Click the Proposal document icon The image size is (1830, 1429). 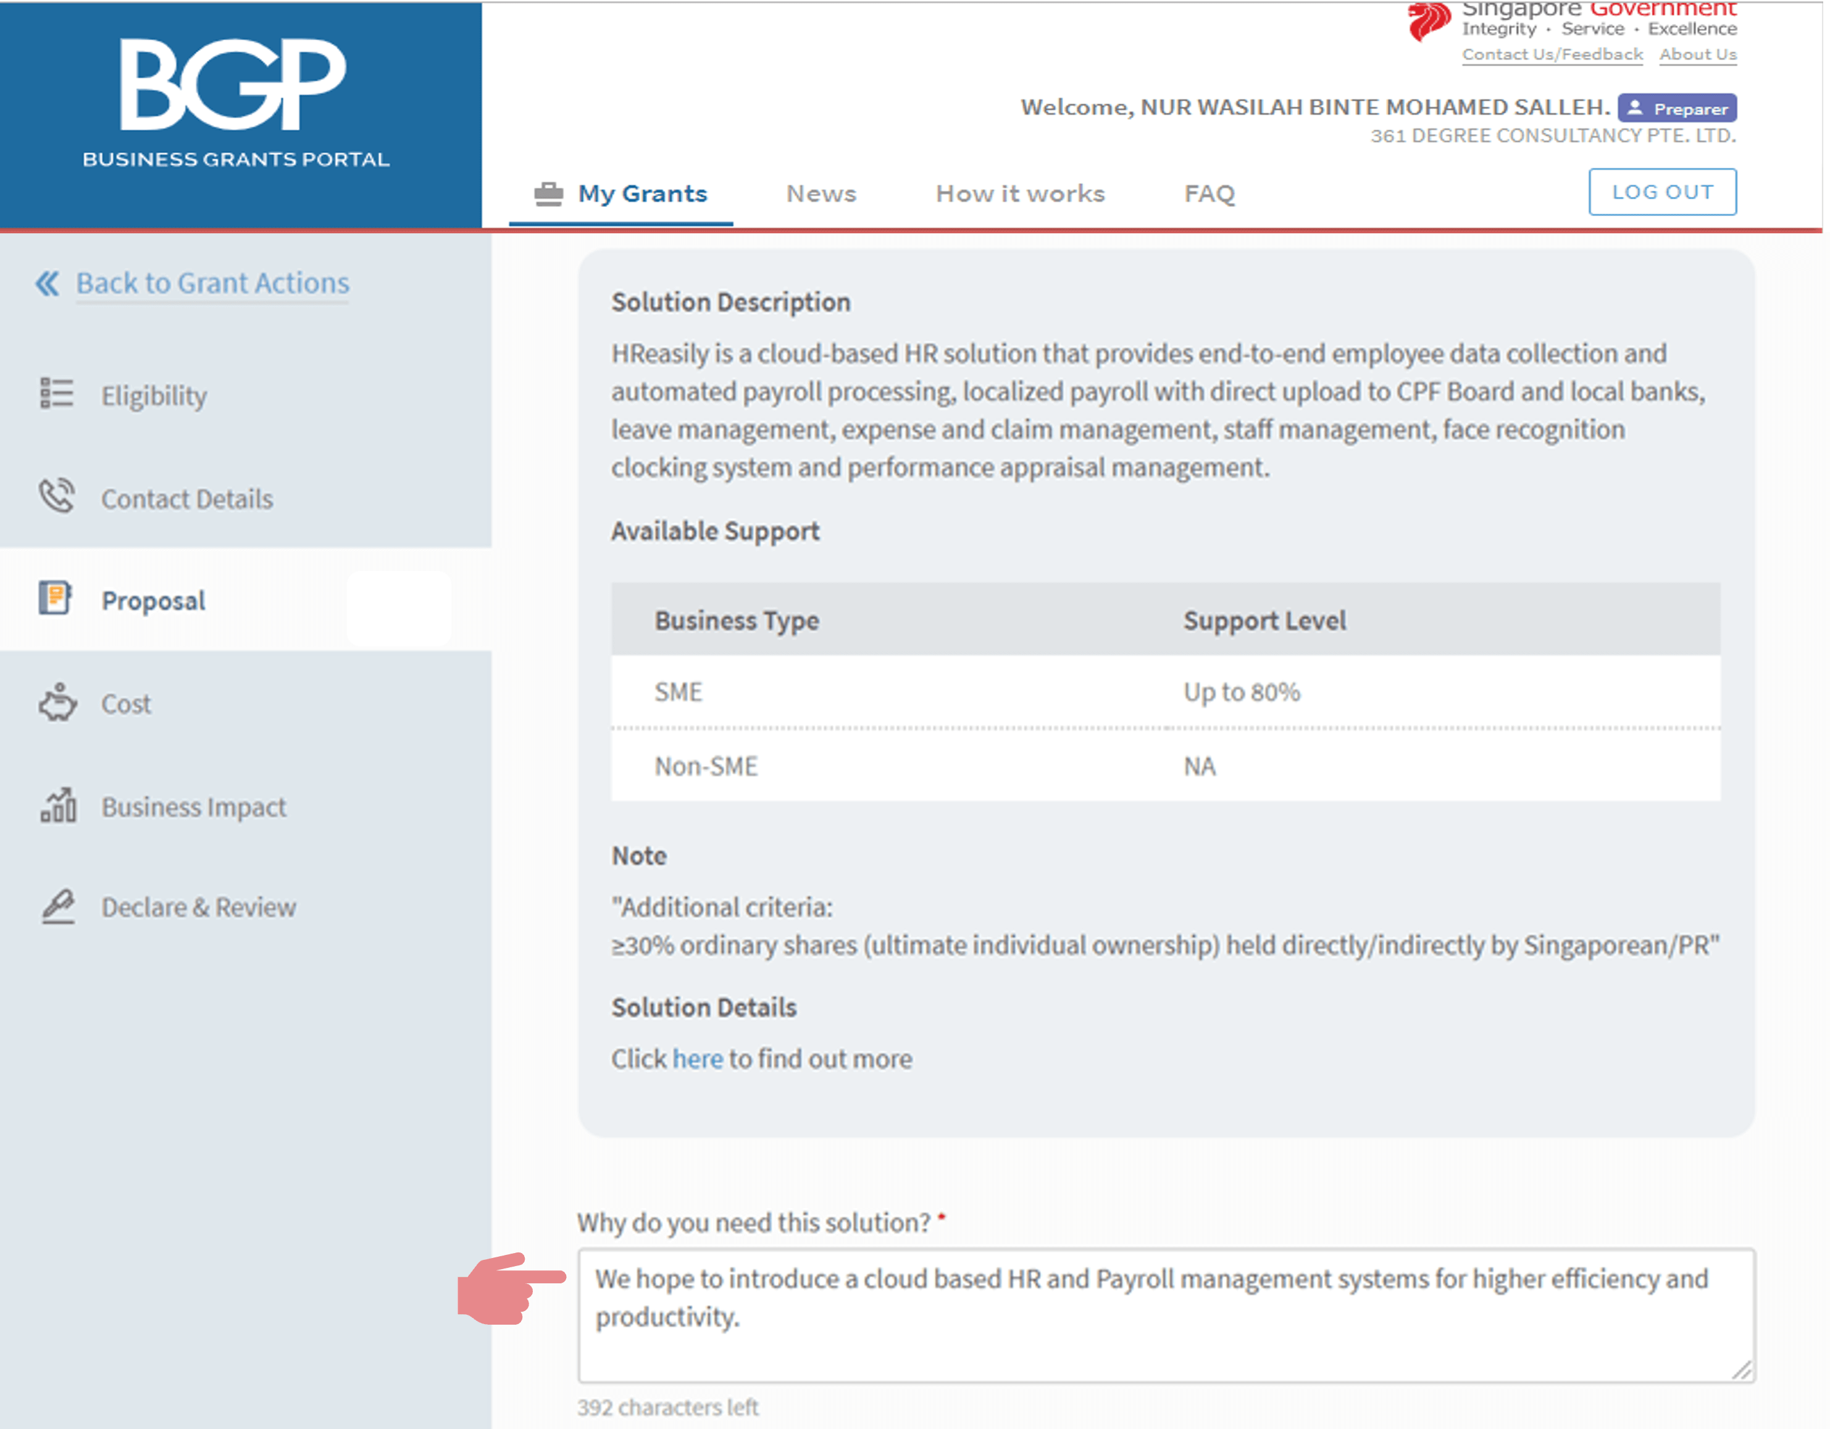(x=56, y=599)
